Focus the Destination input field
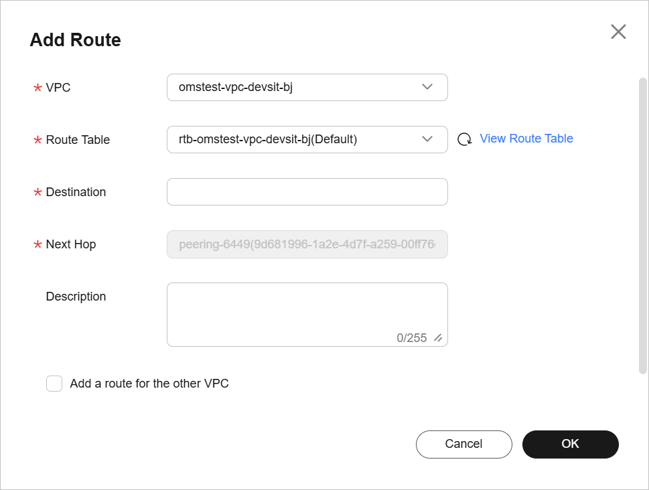Viewport: 649px width, 490px height. pyautogui.click(x=307, y=191)
